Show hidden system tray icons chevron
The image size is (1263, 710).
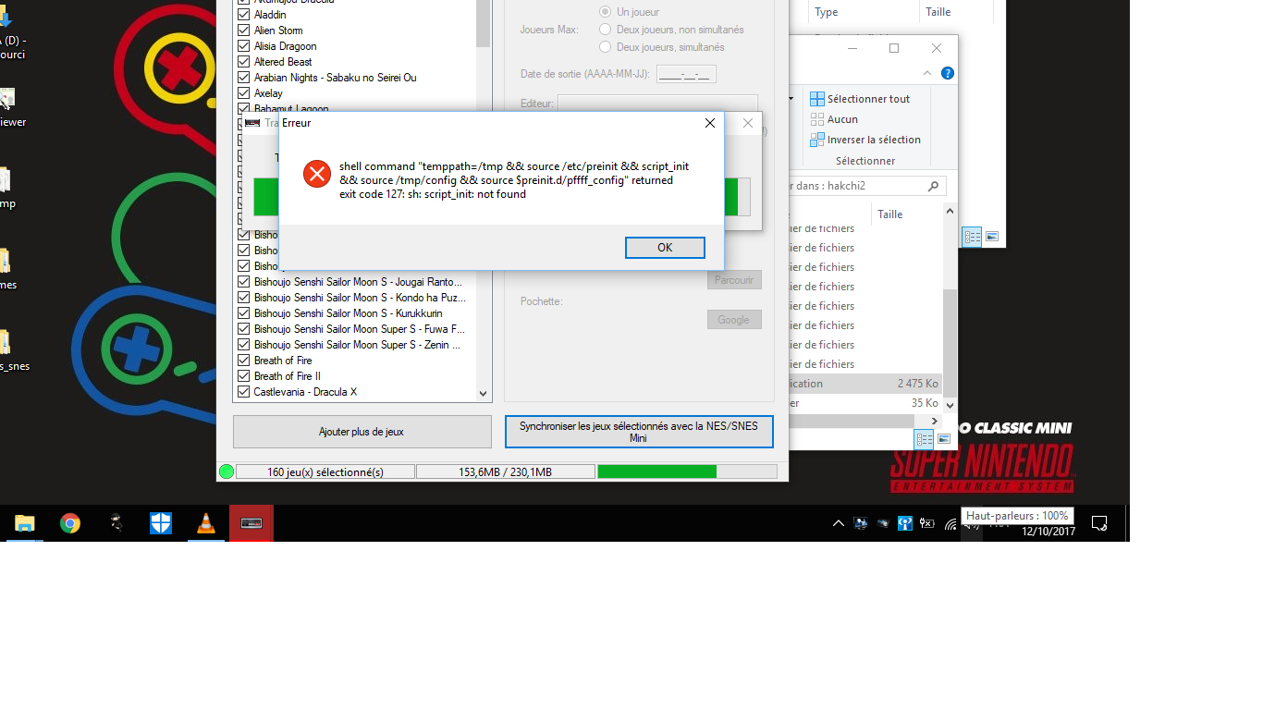839,523
